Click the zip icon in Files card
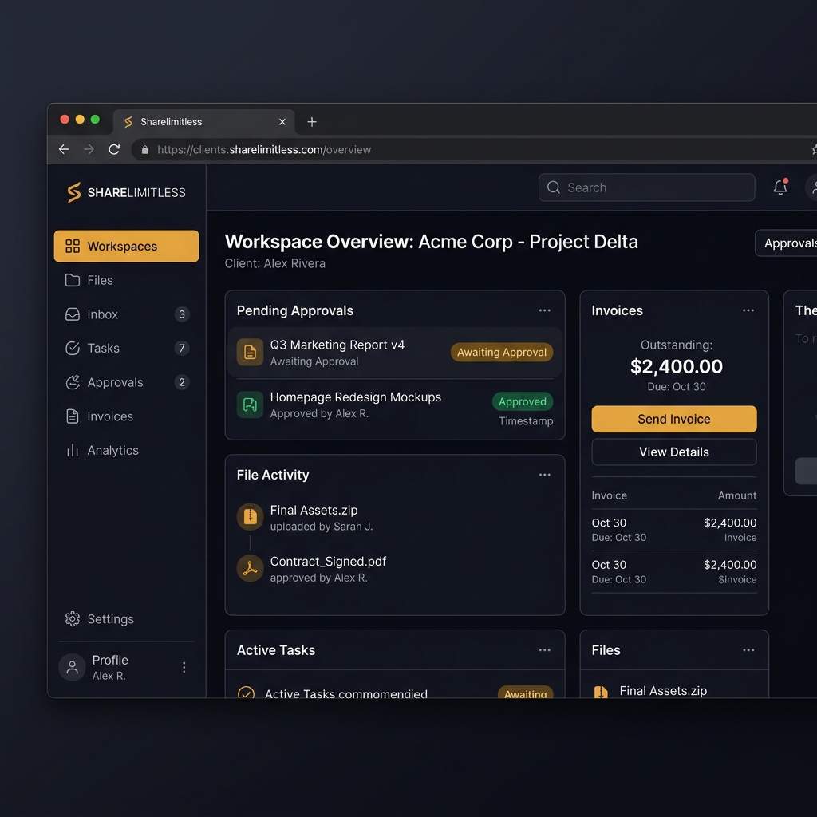 pos(601,692)
